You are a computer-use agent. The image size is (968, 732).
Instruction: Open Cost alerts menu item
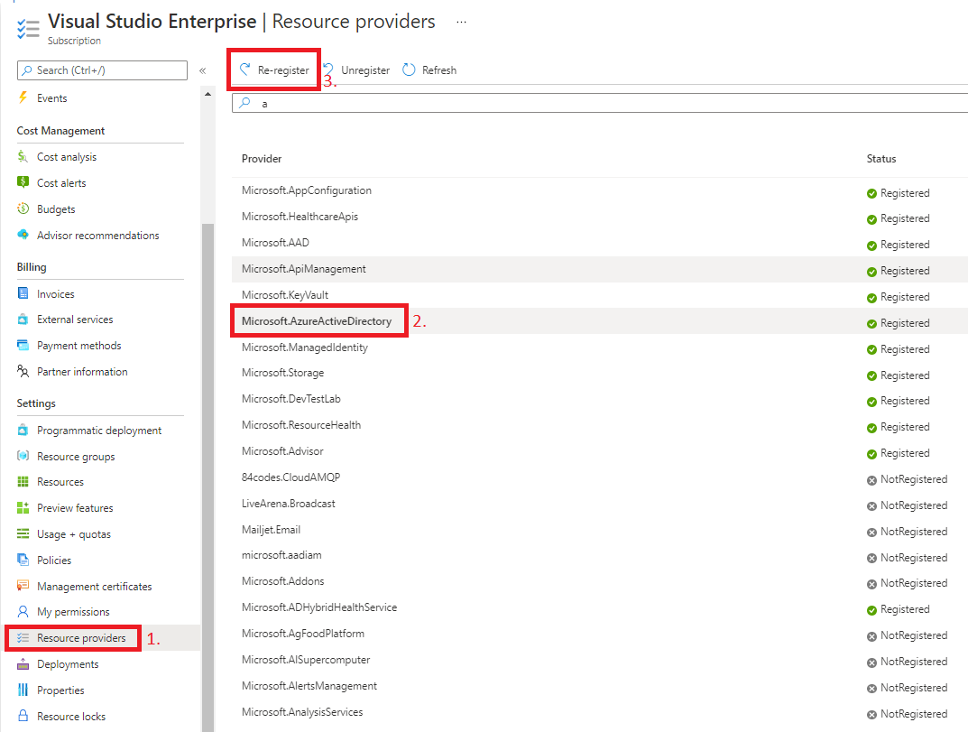(61, 183)
